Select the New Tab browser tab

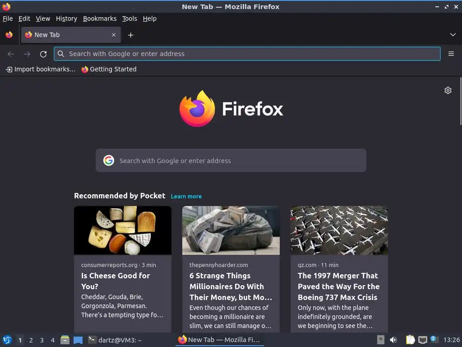pos(71,35)
